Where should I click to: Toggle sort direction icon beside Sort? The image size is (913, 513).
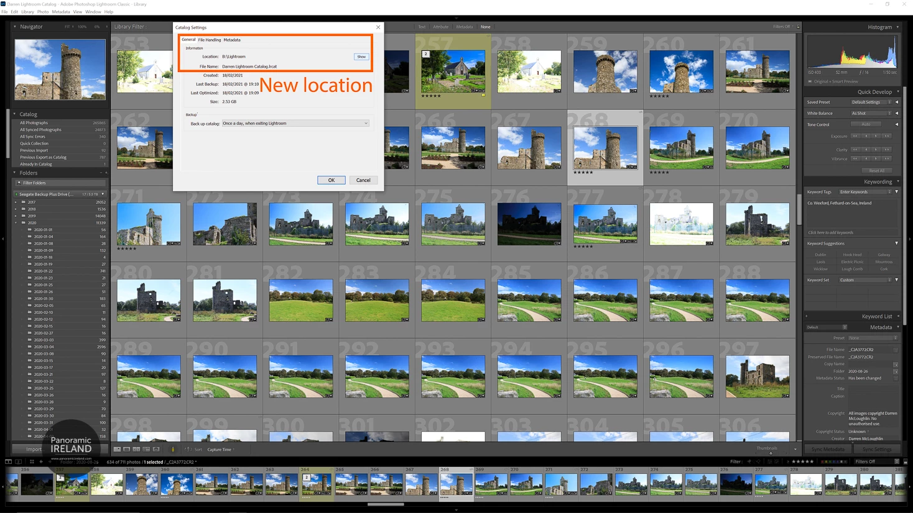point(188,449)
